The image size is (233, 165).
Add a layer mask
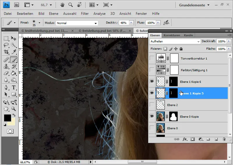(193, 139)
